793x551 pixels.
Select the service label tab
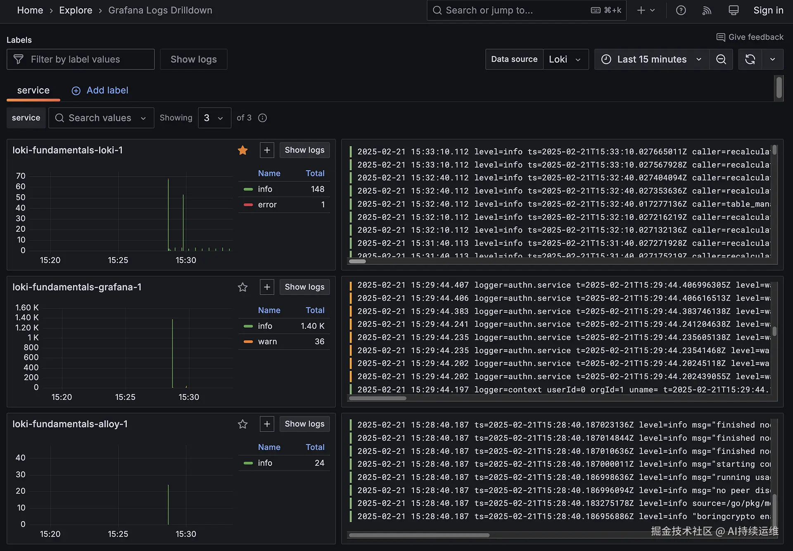click(33, 90)
